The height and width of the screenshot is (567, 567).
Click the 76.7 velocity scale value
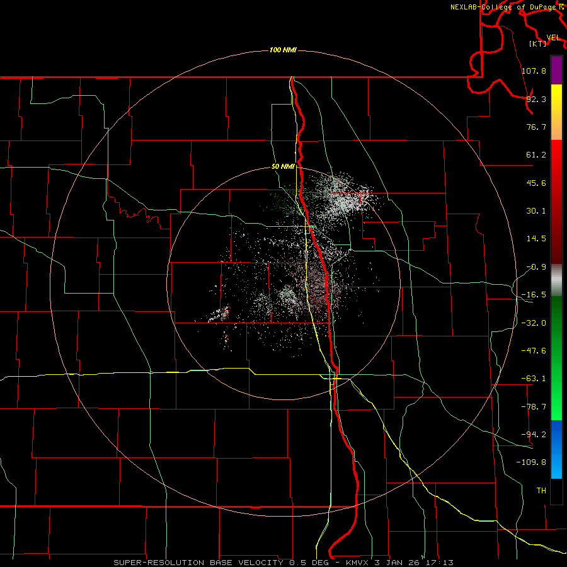coord(536,127)
